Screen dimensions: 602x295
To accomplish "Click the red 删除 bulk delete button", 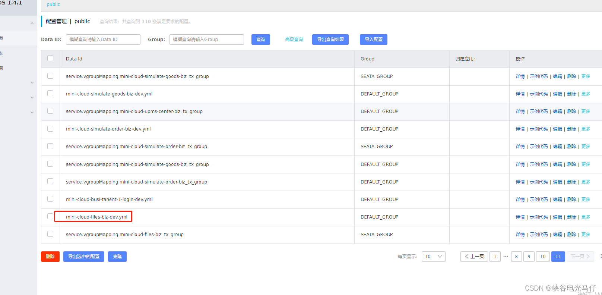I will 50,257.
